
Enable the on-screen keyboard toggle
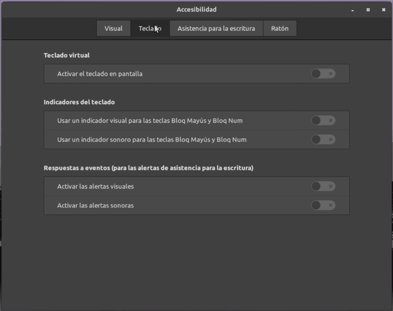click(323, 74)
